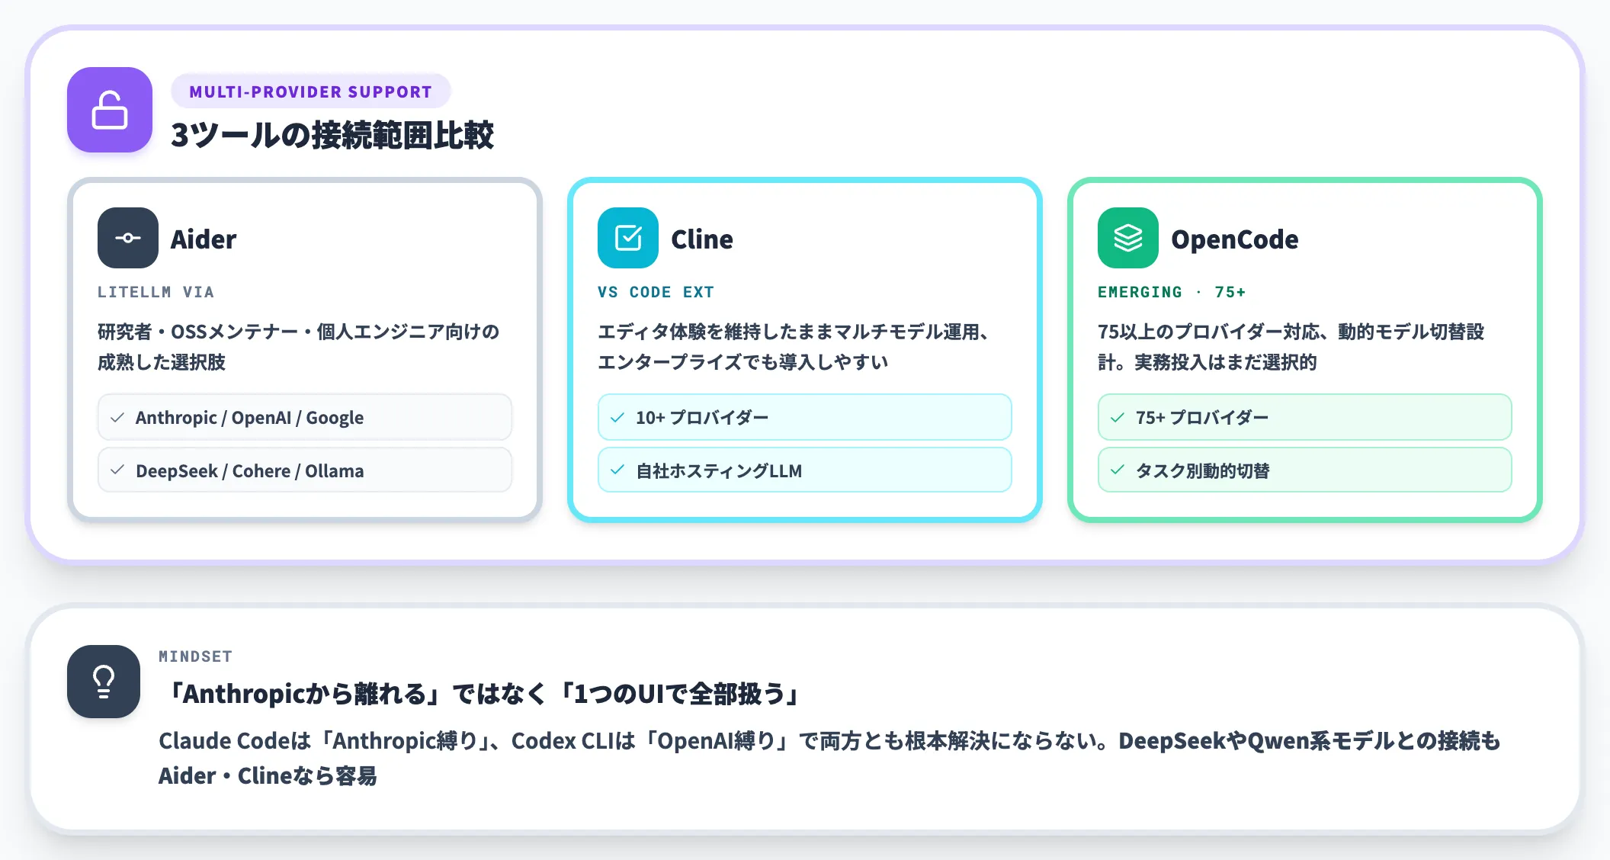
Task: Click the Anthropic / OpenAI / Google row
Action: 305,417
